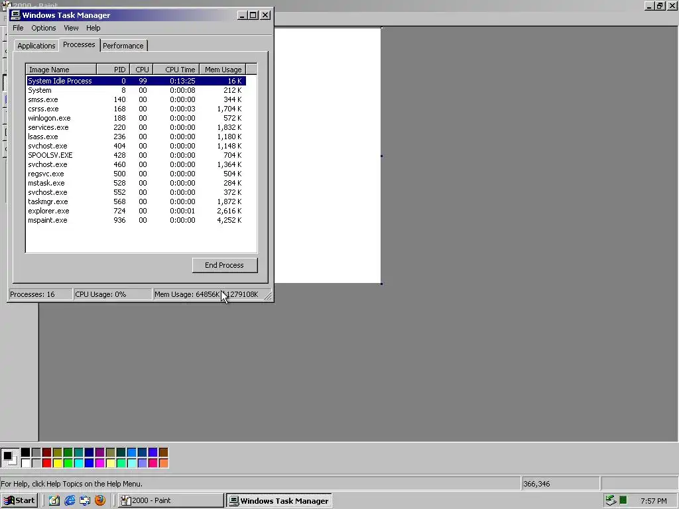Viewport: 679px width, 509px height.
Task: Select the Processes tab
Action: pos(79,44)
